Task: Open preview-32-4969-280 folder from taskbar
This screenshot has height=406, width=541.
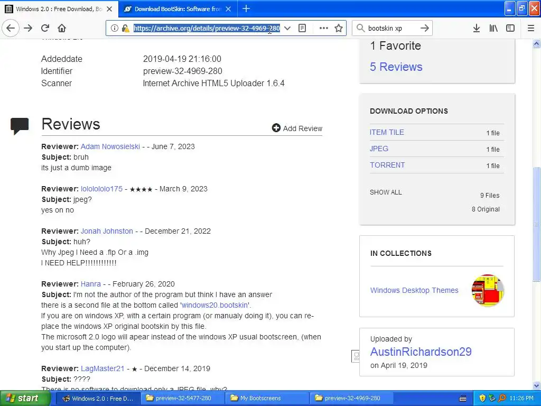Action: coord(351,399)
